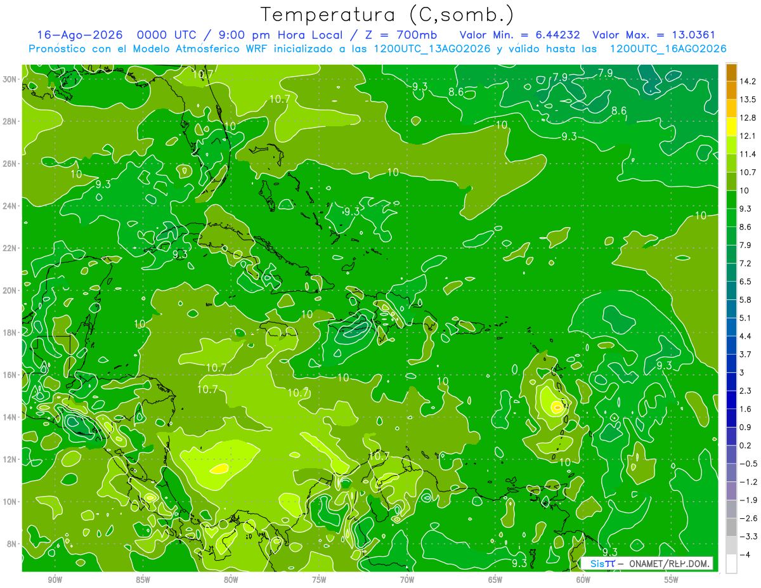The width and height of the screenshot is (761, 588).
Task: Click the "75W" longitude axis label
Action: tap(319, 580)
